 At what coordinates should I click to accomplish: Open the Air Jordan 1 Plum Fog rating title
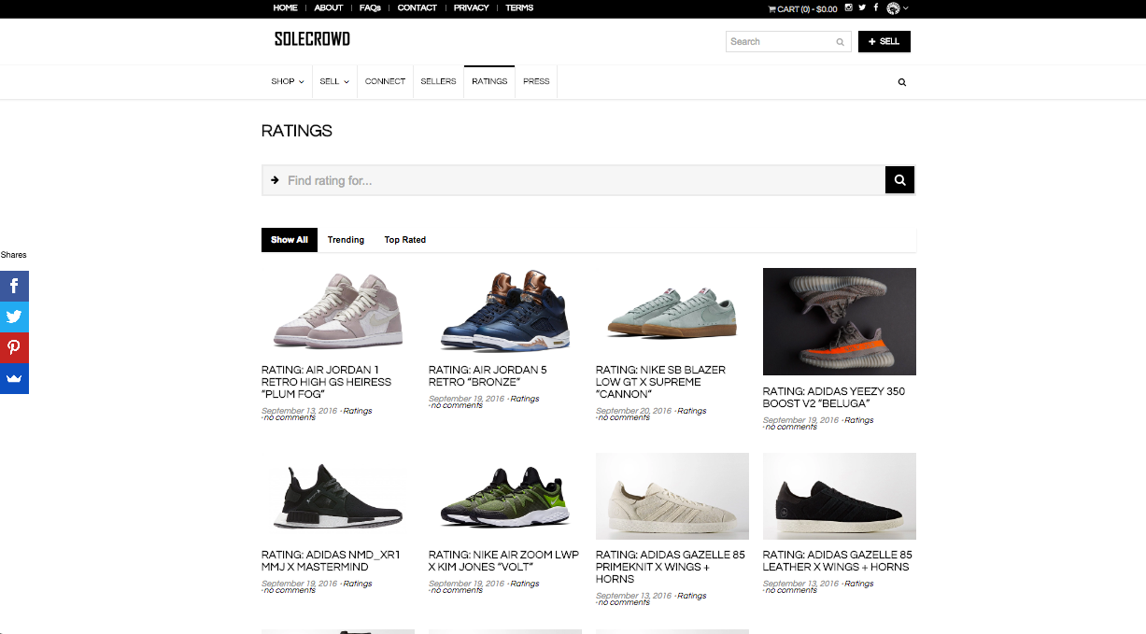pos(326,382)
